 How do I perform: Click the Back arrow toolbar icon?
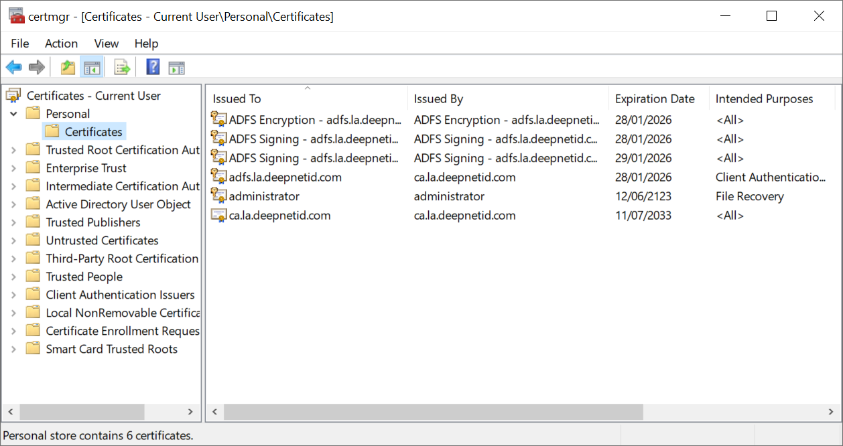13,67
